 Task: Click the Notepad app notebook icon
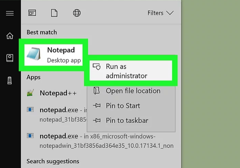34,54
